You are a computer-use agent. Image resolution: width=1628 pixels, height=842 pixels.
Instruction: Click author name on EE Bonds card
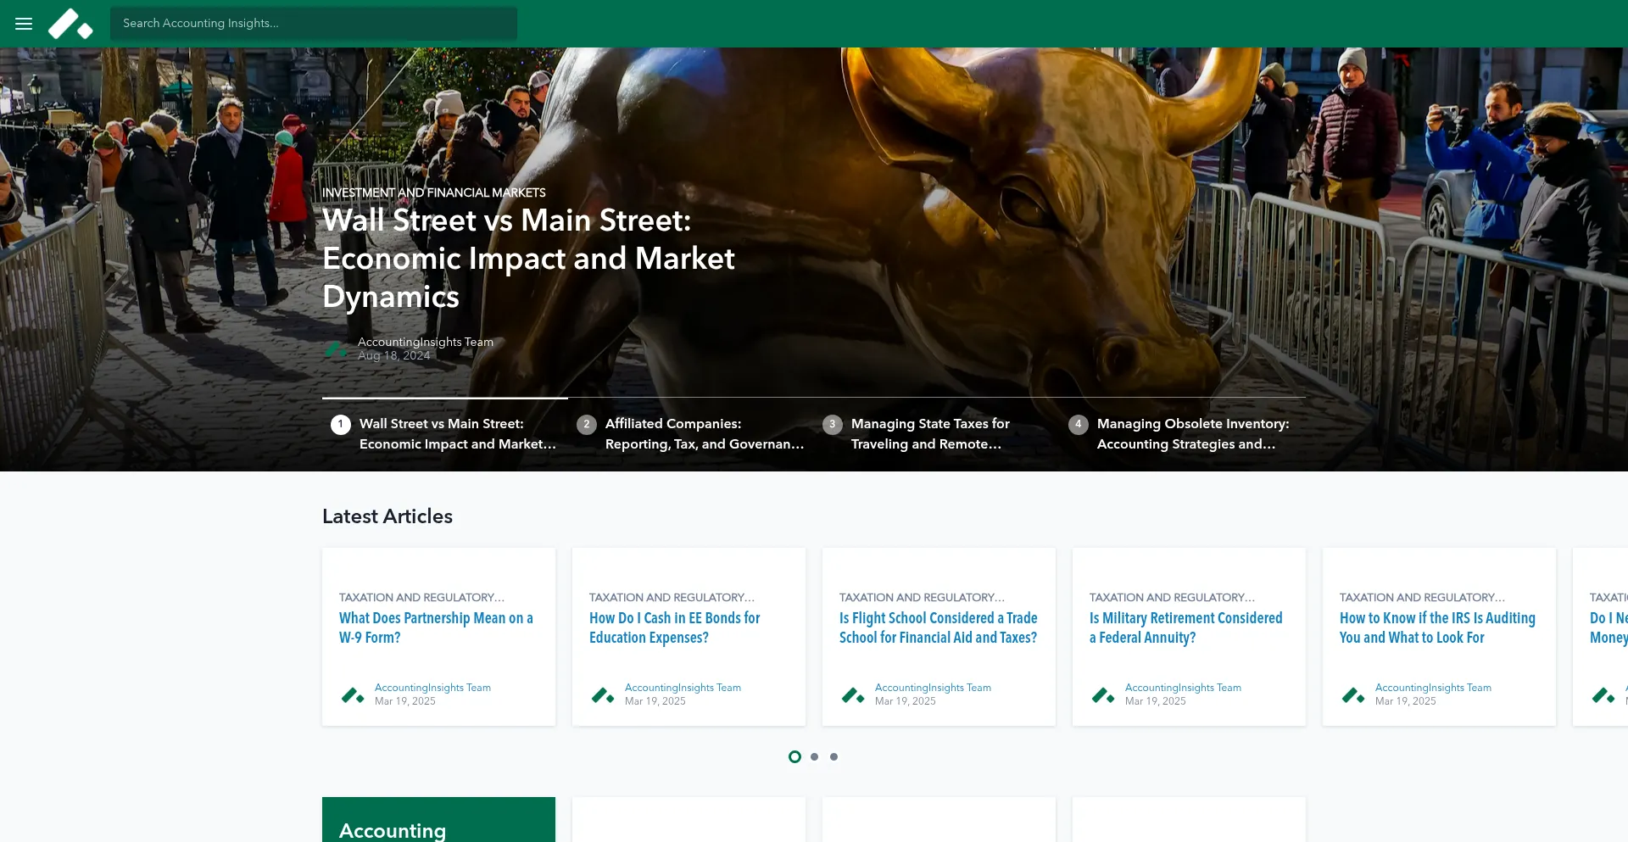click(x=683, y=688)
